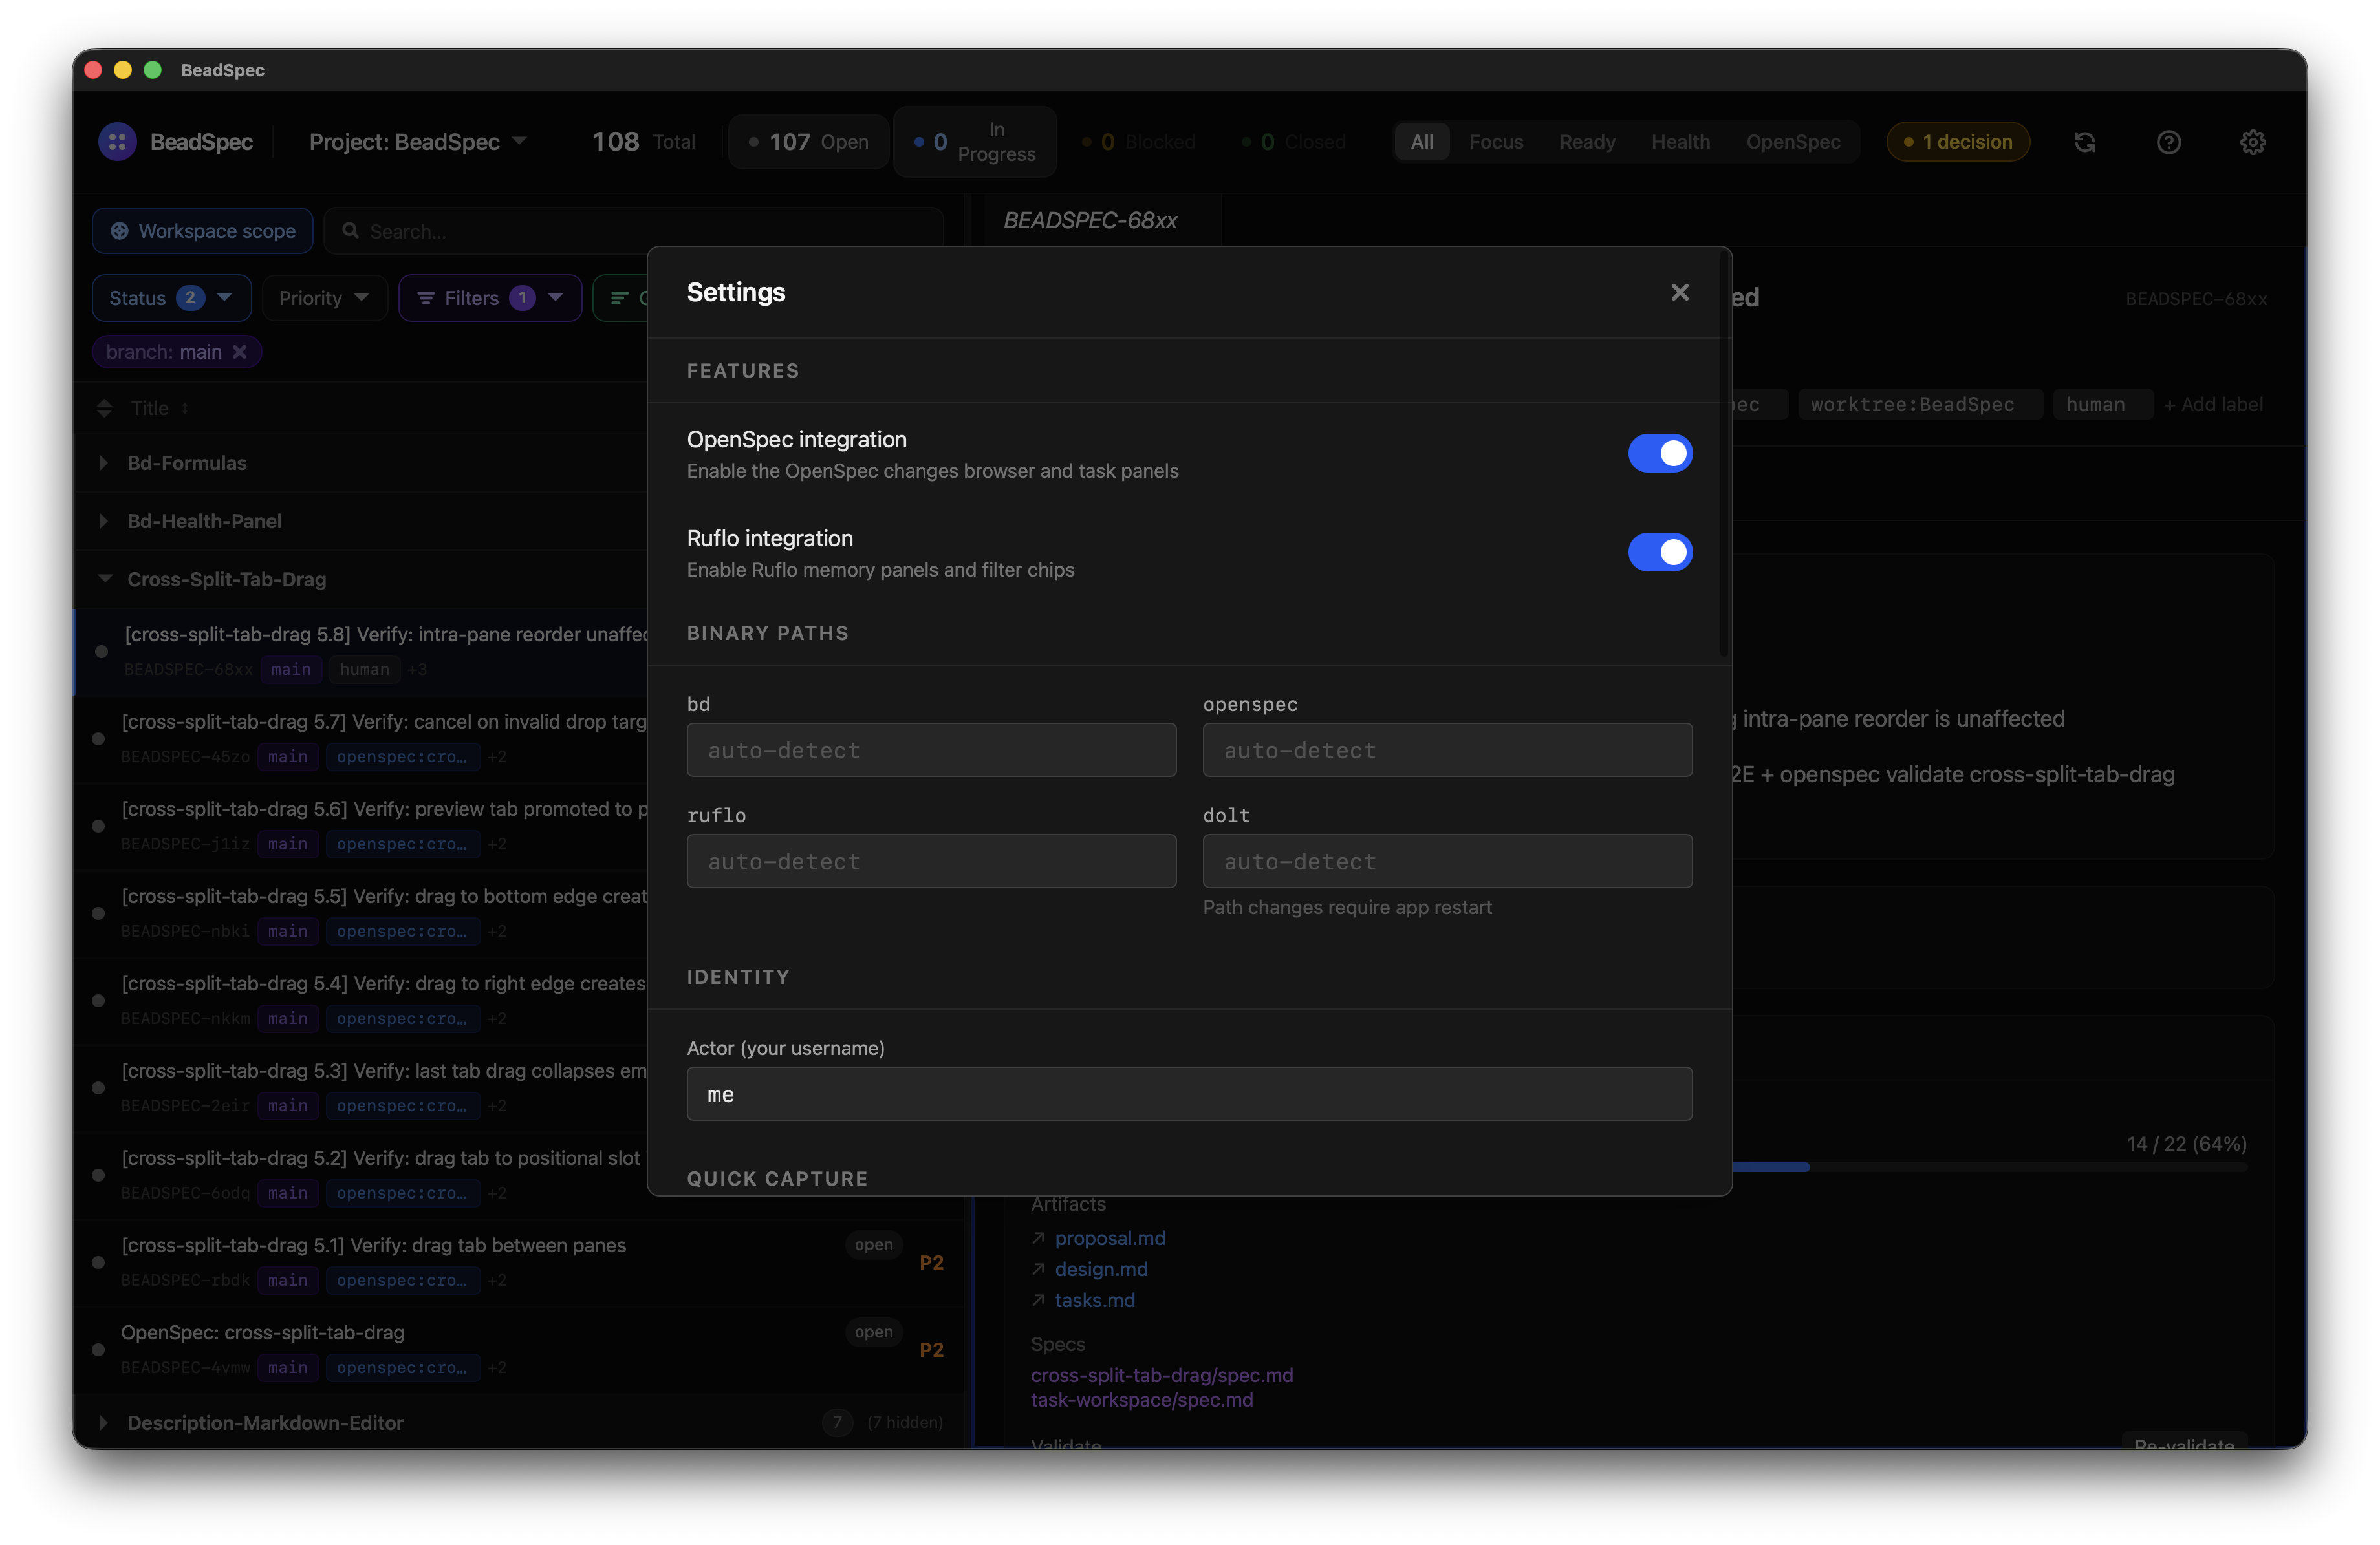2380x1545 pixels.
Task: Click the Actor username field
Action: pos(1189,1093)
